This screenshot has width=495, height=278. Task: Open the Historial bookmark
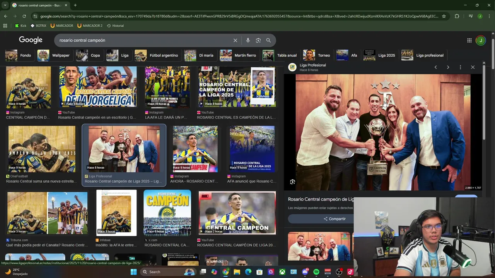click(115, 26)
